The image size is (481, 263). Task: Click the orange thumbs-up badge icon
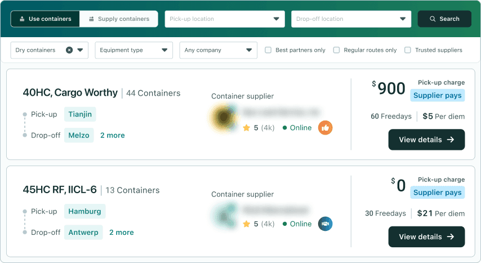coord(325,128)
